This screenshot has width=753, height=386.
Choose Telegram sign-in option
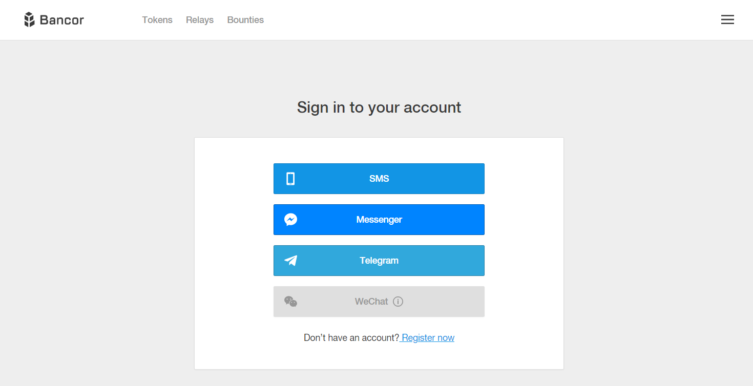pyautogui.click(x=379, y=261)
